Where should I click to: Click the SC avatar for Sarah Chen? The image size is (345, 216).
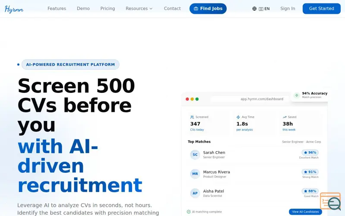click(195, 155)
